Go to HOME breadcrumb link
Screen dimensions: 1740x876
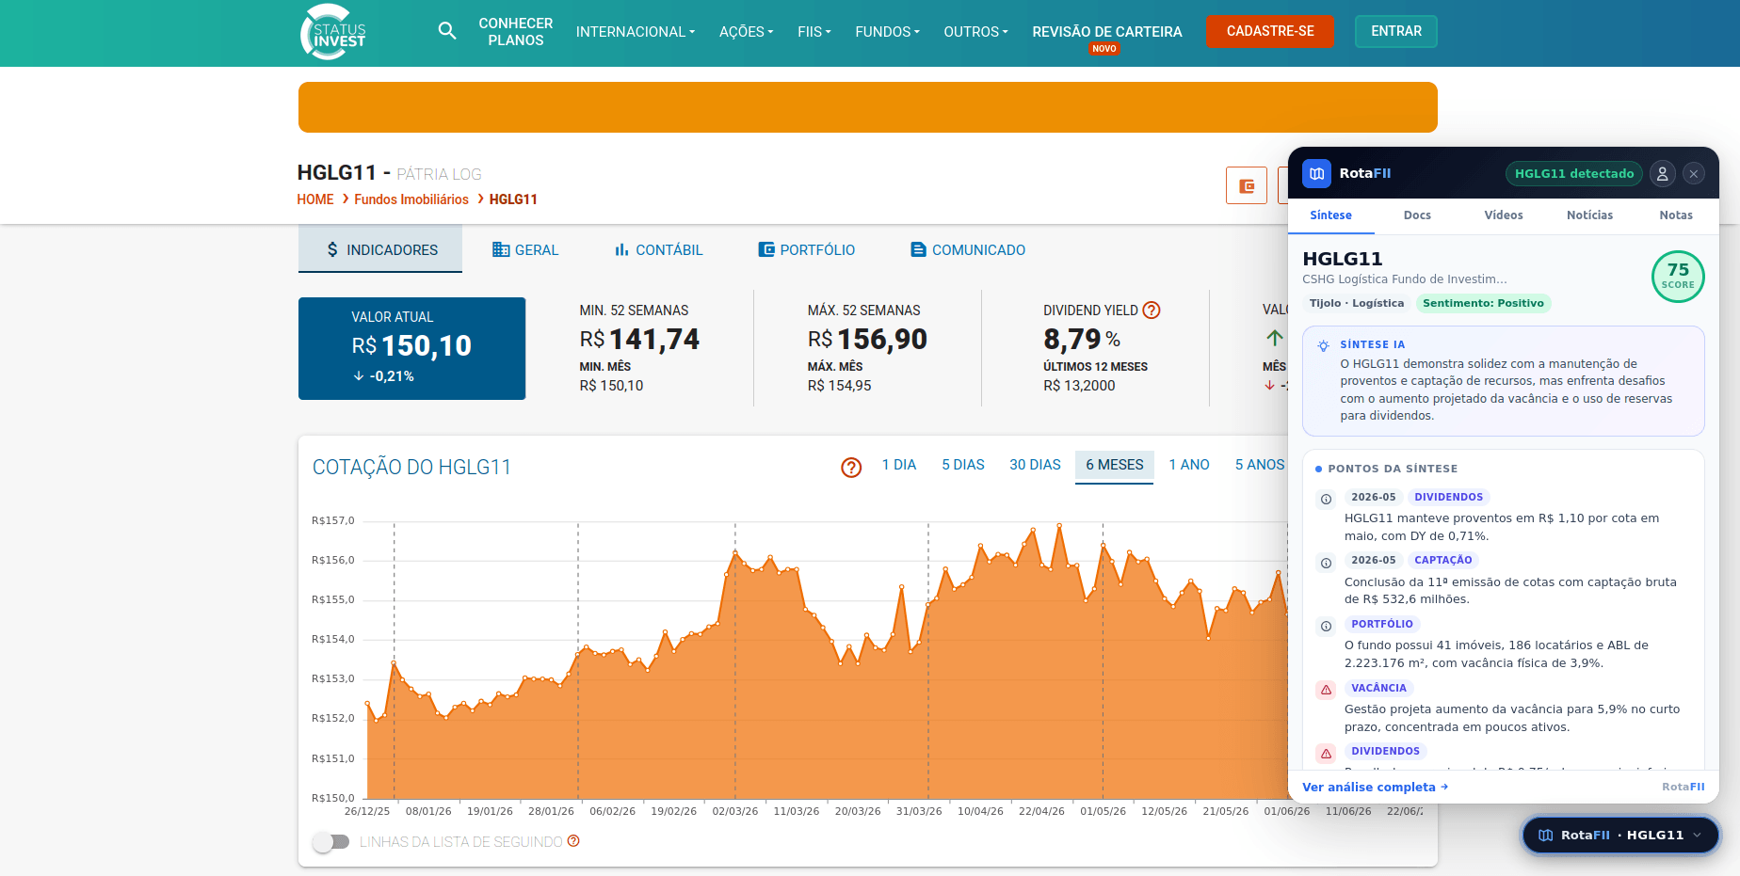coord(315,199)
